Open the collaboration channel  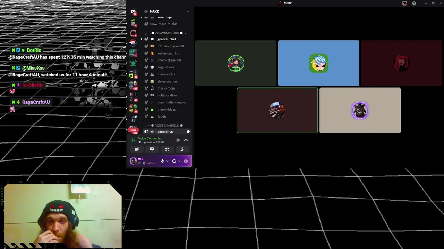pyautogui.click(x=167, y=95)
